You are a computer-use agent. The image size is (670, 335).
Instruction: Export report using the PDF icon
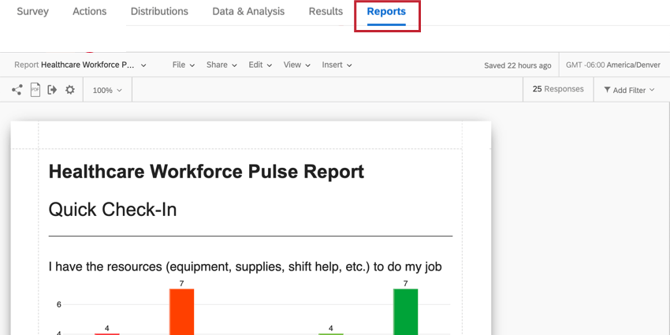(35, 90)
